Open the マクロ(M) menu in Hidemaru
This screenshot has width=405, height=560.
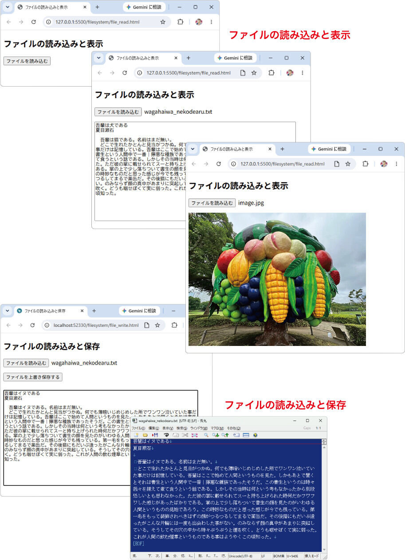pyautogui.click(x=217, y=428)
